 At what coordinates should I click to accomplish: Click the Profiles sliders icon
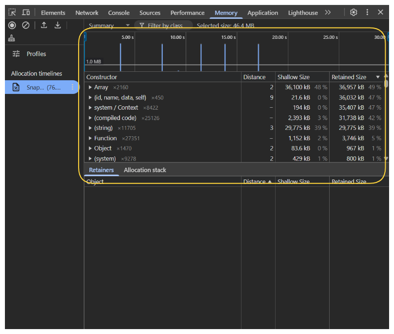pos(16,54)
